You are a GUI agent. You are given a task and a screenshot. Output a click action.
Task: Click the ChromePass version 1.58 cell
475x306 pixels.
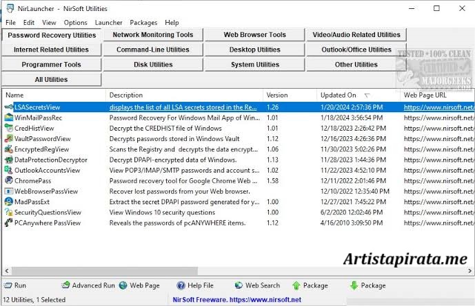pos(272,181)
